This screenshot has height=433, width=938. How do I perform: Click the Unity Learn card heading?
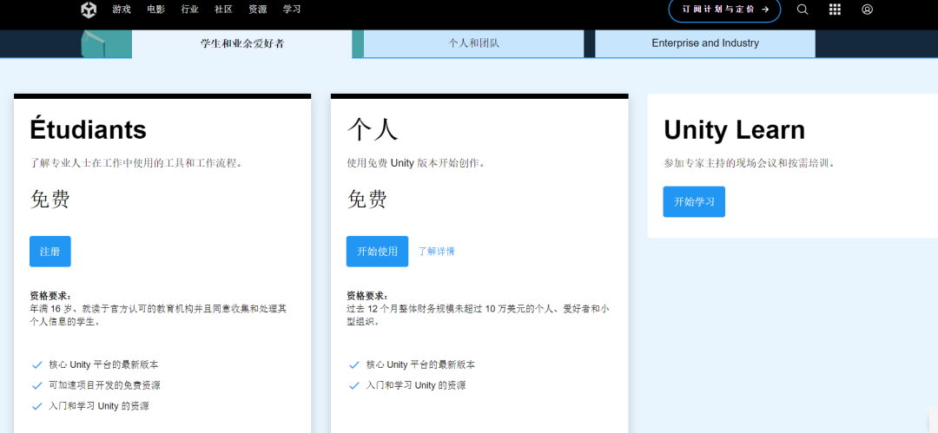[734, 130]
